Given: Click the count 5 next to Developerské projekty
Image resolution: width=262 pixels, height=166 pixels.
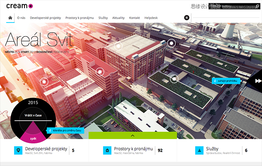Looking at the screenshot, I should (x=73, y=150).
